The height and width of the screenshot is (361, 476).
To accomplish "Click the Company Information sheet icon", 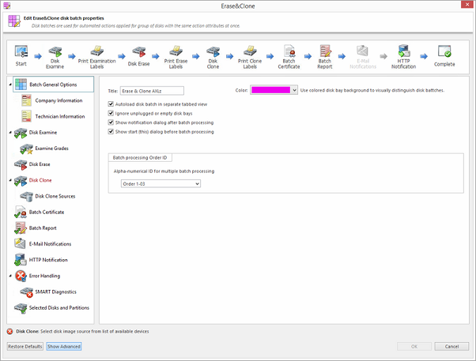I will pos(26,100).
